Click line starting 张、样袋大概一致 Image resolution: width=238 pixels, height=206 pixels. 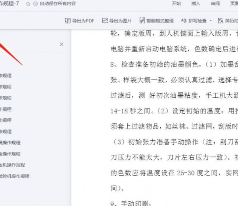(174, 80)
